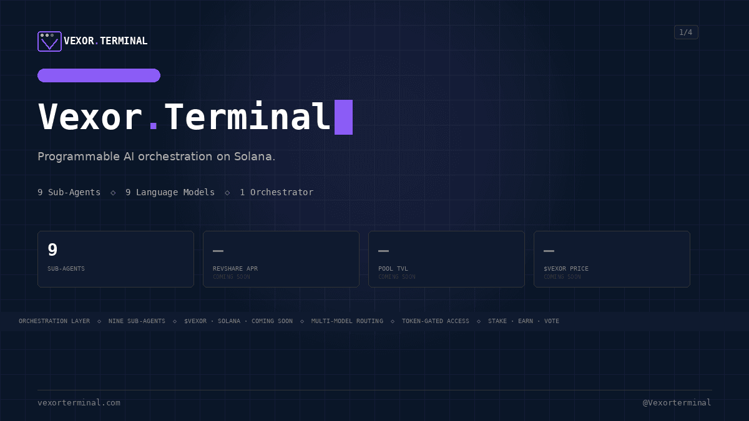Open the Pool TVL stat card

pos(446,259)
